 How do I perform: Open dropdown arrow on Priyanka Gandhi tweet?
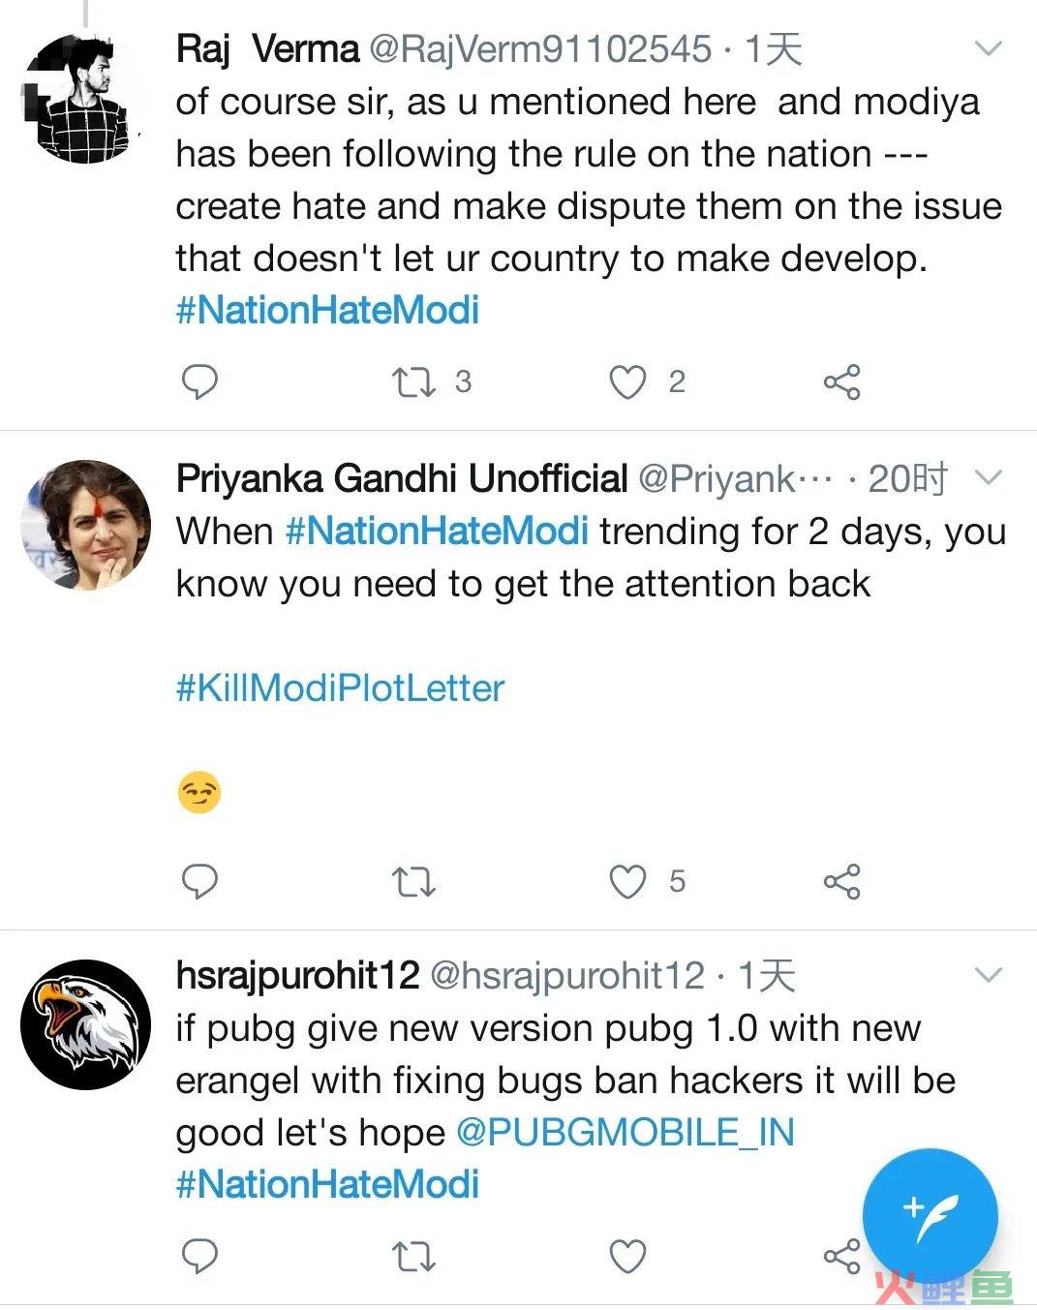(988, 477)
